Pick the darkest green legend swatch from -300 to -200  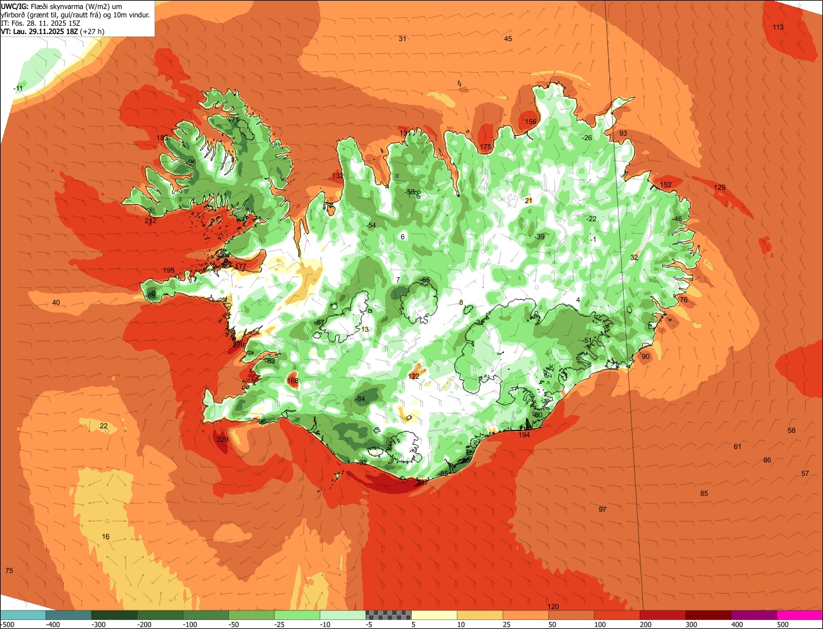tap(114, 615)
